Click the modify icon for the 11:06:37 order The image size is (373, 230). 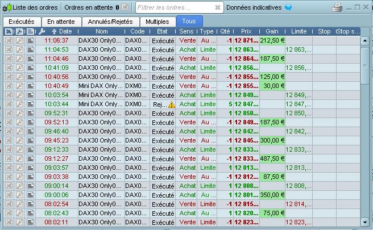pos(20,40)
